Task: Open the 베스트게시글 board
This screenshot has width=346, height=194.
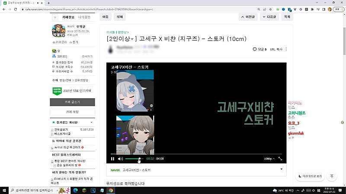Action: pos(62,134)
